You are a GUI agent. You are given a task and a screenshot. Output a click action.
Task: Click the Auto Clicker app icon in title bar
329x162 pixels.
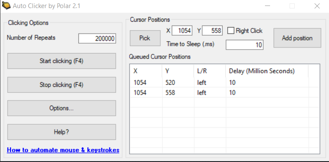tap(6, 6)
